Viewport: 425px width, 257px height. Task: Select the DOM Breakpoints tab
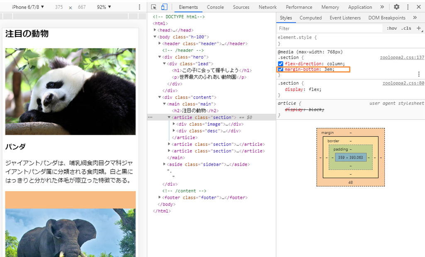(x=387, y=18)
